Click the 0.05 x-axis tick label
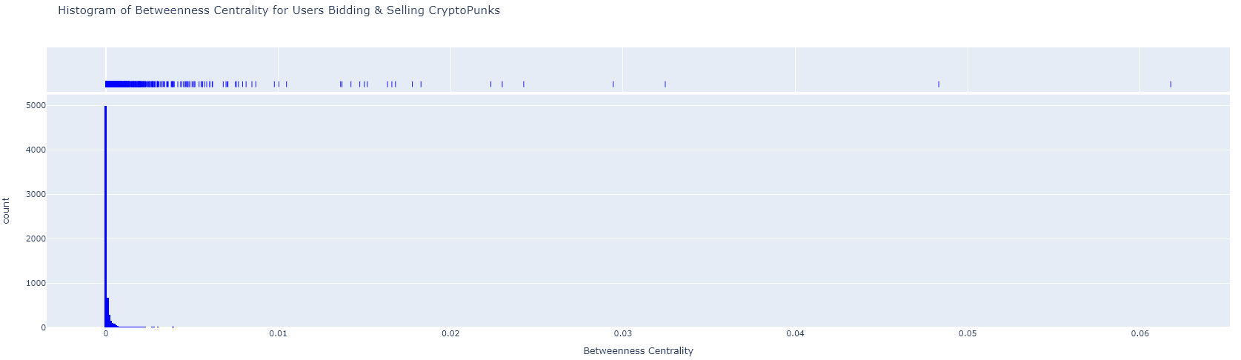 click(968, 333)
